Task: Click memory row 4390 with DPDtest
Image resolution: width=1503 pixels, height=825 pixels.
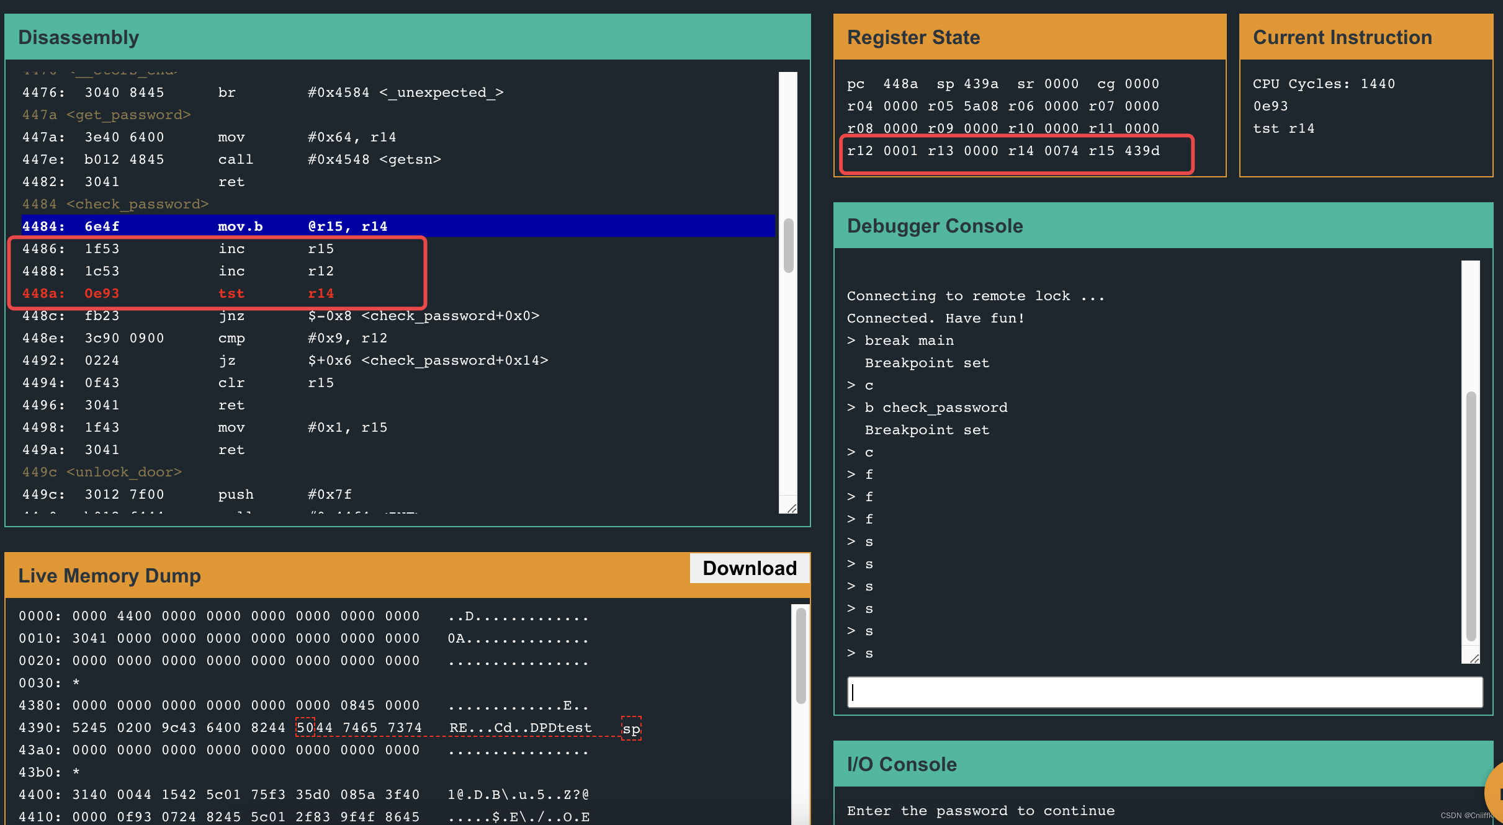Action: (305, 728)
